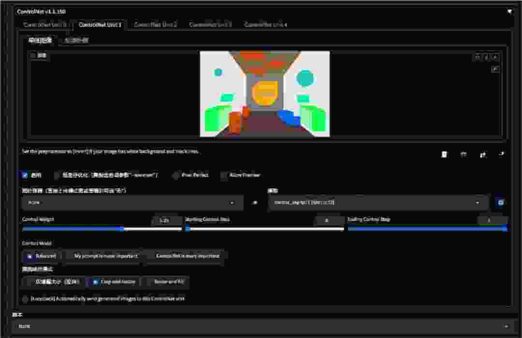Switch to the ControlNet Unit 1 tab
This screenshot has width=522, height=338.
[100, 25]
